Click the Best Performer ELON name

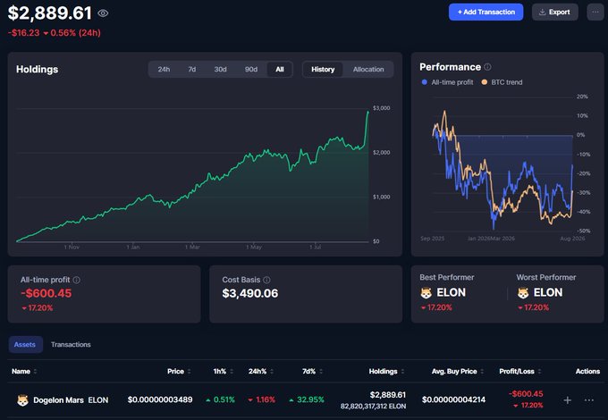(451, 292)
